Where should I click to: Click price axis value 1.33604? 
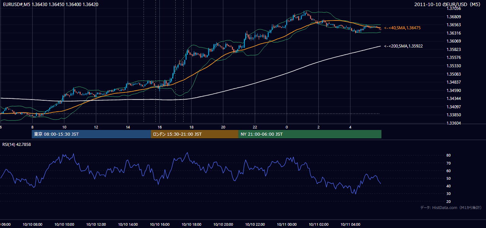pos(454,123)
